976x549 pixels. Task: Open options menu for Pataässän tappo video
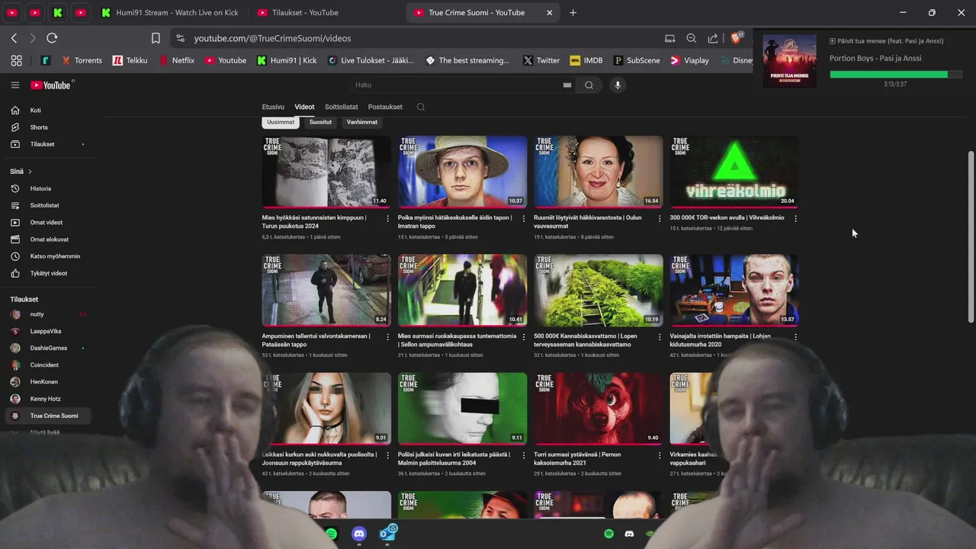click(387, 336)
